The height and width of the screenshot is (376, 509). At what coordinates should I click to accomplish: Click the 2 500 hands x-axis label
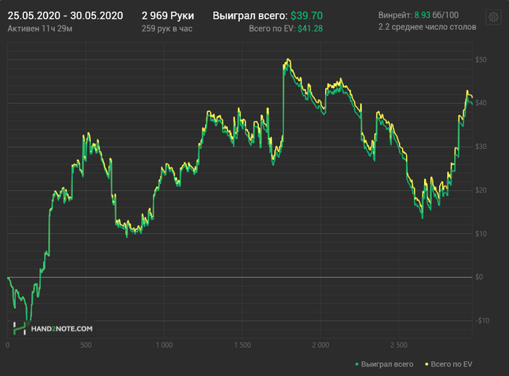point(399,345)
